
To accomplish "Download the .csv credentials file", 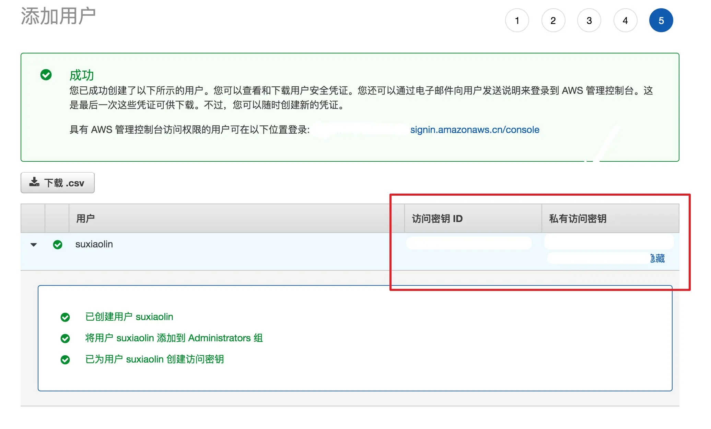I will (x=58, y=183).
